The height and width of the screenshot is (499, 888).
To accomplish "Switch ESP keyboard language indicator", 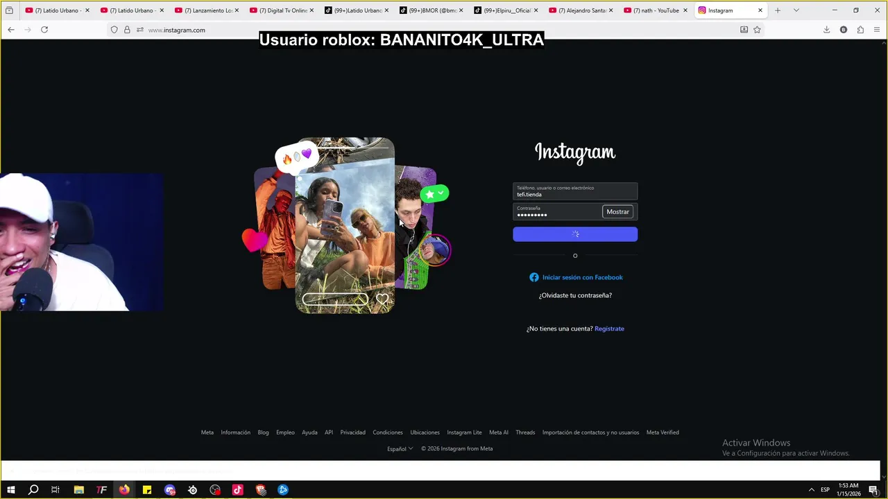I will 826,489.
